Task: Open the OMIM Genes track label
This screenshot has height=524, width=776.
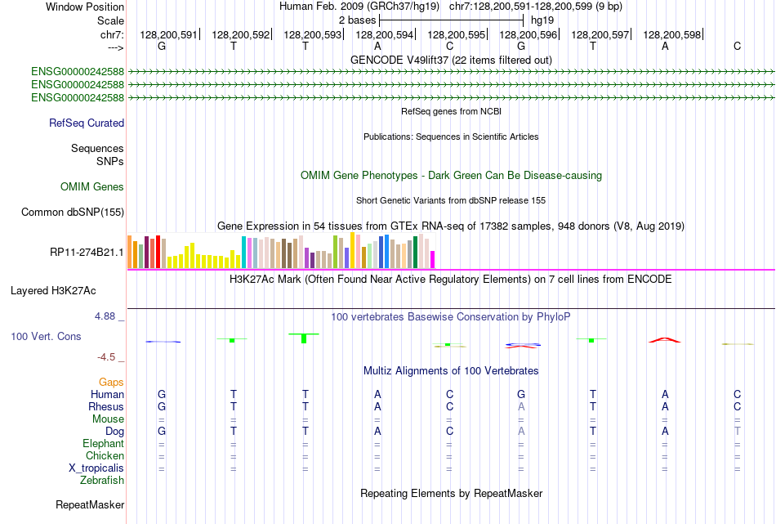Action: 92,186
